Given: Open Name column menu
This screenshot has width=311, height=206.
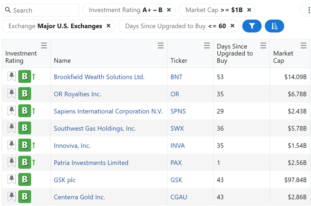Looking at the screenshot, I should (160, 46).
